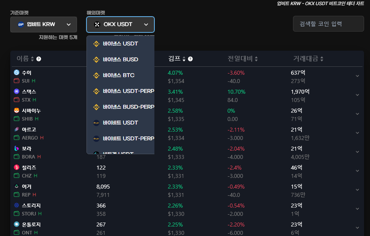Collapse the OKX USDT overseas market dropdown

(120, 25)
